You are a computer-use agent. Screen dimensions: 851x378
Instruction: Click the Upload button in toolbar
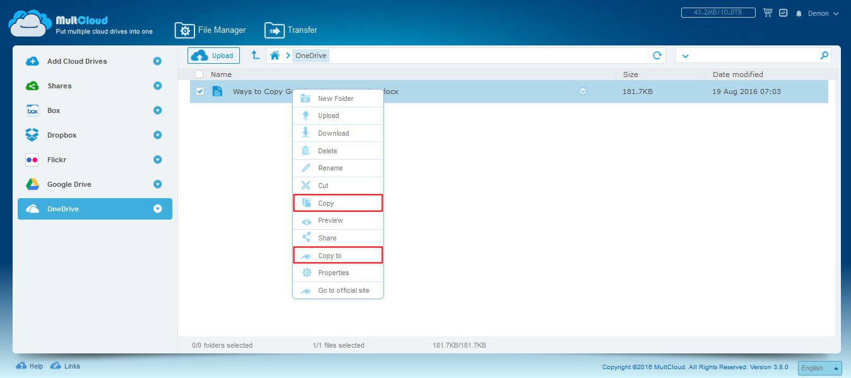(213, 56)
